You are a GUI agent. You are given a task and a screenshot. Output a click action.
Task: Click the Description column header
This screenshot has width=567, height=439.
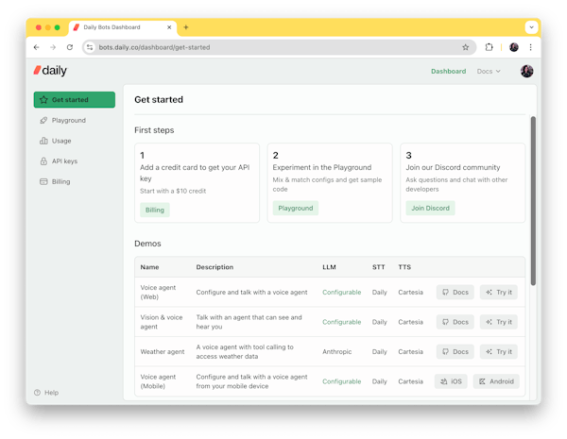[x=215, y=267]
